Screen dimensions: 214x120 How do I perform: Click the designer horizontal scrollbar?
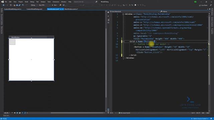77,113
